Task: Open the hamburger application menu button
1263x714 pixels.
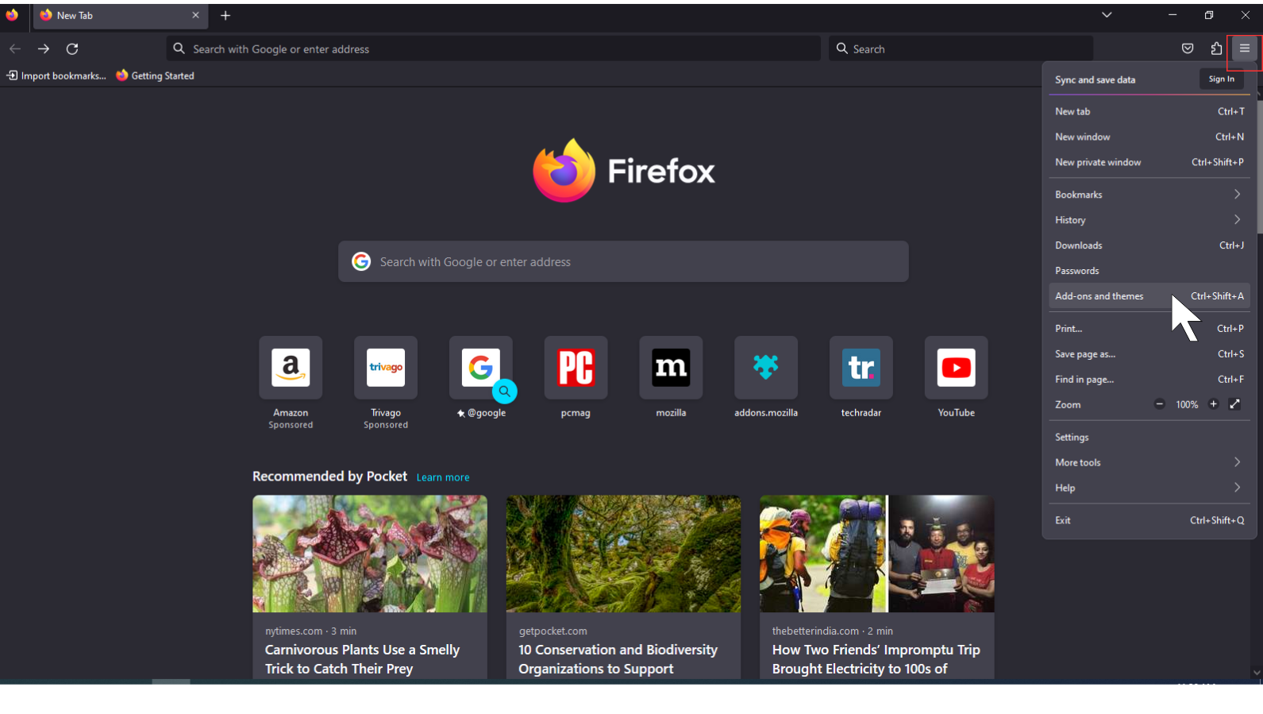Action: [1244, 48]
